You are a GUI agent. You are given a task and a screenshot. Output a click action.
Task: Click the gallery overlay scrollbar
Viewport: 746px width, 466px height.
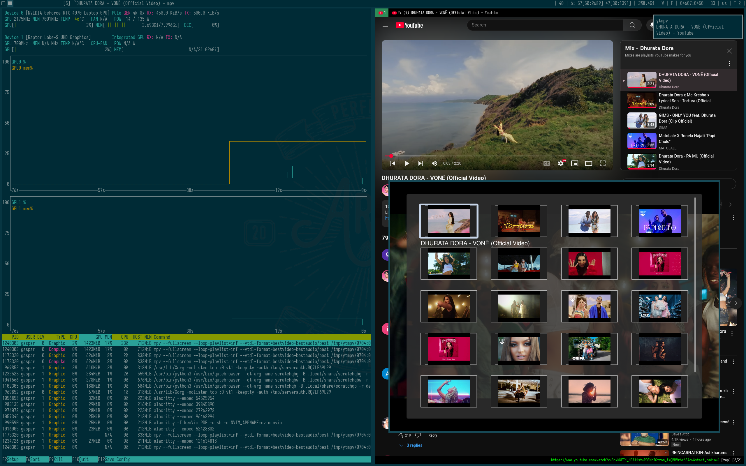695,285
